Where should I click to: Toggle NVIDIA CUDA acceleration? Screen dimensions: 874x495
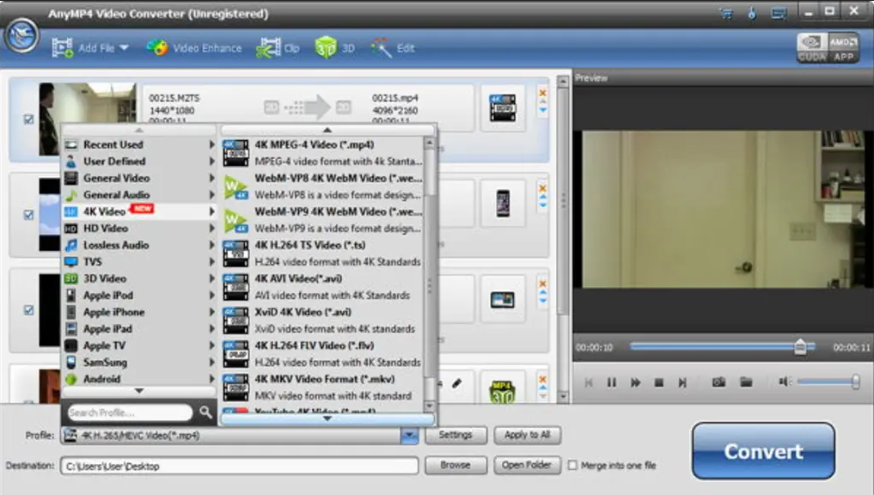tap(811, 48)
